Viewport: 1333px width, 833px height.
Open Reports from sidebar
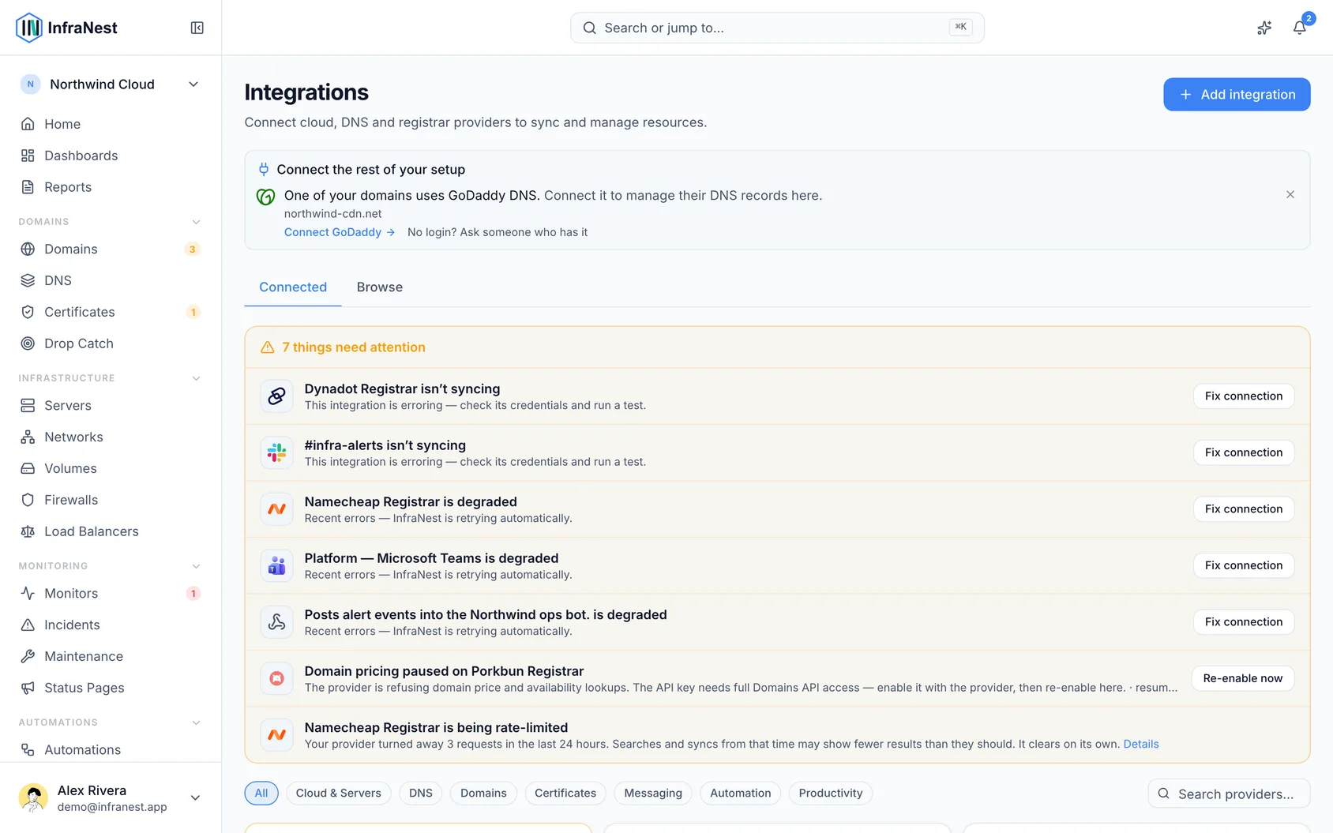111,187
